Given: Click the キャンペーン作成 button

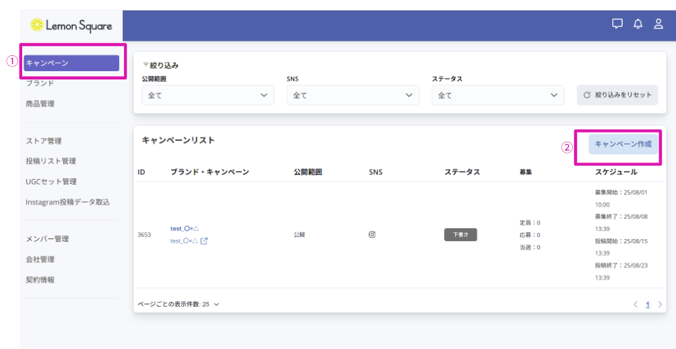Looking at the screenshot, I should 623,144.
